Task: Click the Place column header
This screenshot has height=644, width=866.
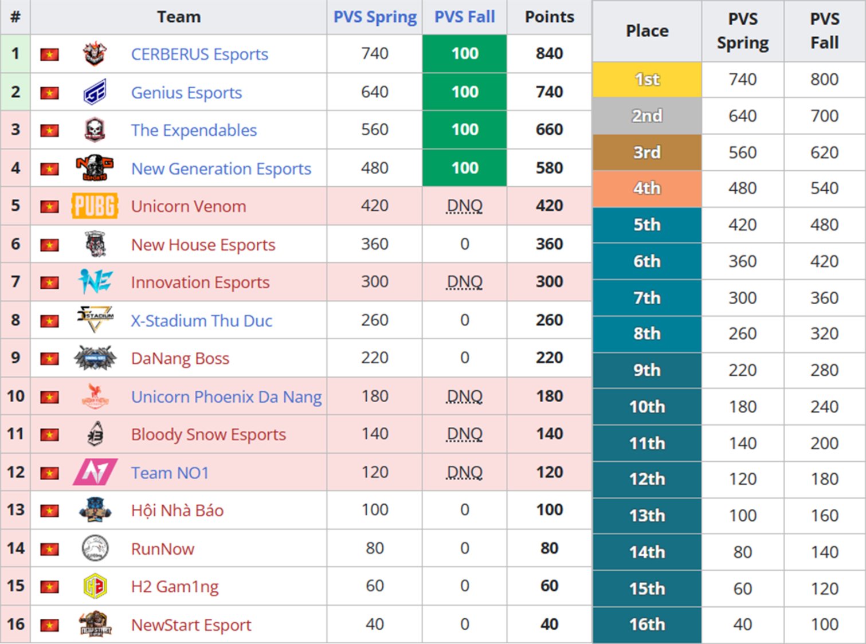Action: click(x=647, y=31)
